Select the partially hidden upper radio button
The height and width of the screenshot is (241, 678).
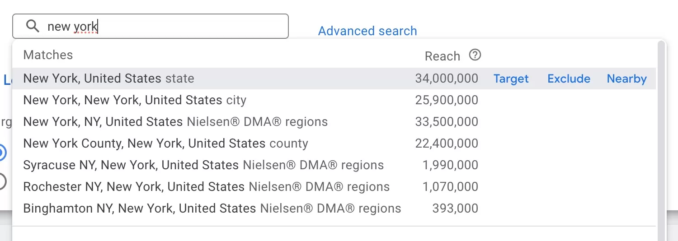click(x=2, y=153)
